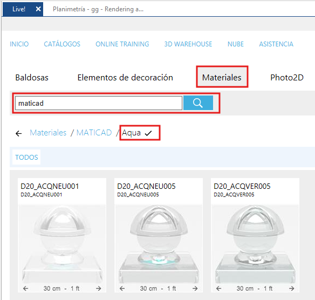Click right size arrow under D20_ACQNEU005
Image resolution: width=315 pixels, height=300 pixels.
click(x=195, y=289)
